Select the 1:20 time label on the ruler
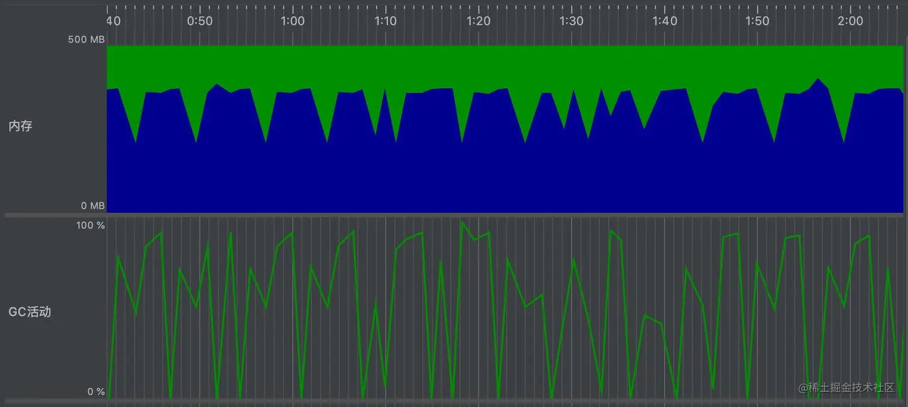 click(x=479, y=21)
